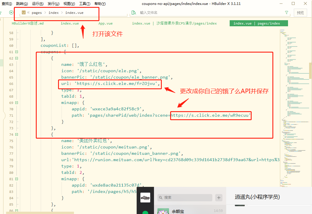Click the url 'https://s.click.ele.me/frZOjvu' line

coord(110,83)
